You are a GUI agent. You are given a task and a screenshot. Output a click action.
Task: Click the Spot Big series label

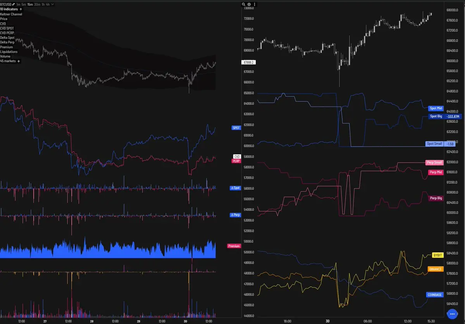436,116
